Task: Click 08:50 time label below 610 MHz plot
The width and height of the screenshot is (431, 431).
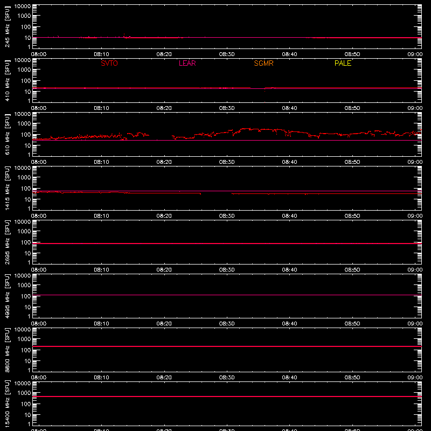Action: (x=352, y=162)
